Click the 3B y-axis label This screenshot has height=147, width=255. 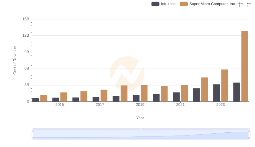pyautogui.click(x=27, y=85)
